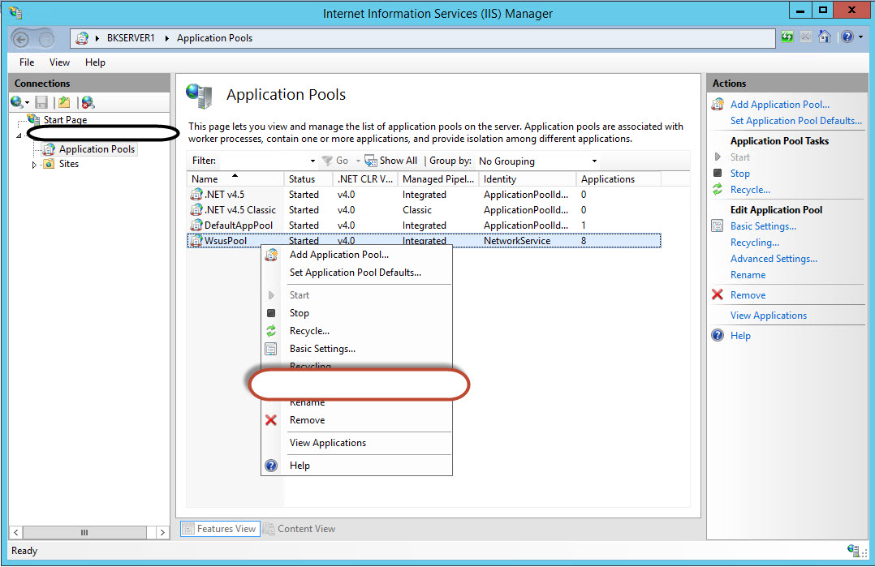
Task: Click the Delete Connection icon in Connections toolbar
Action: [87, 102]
